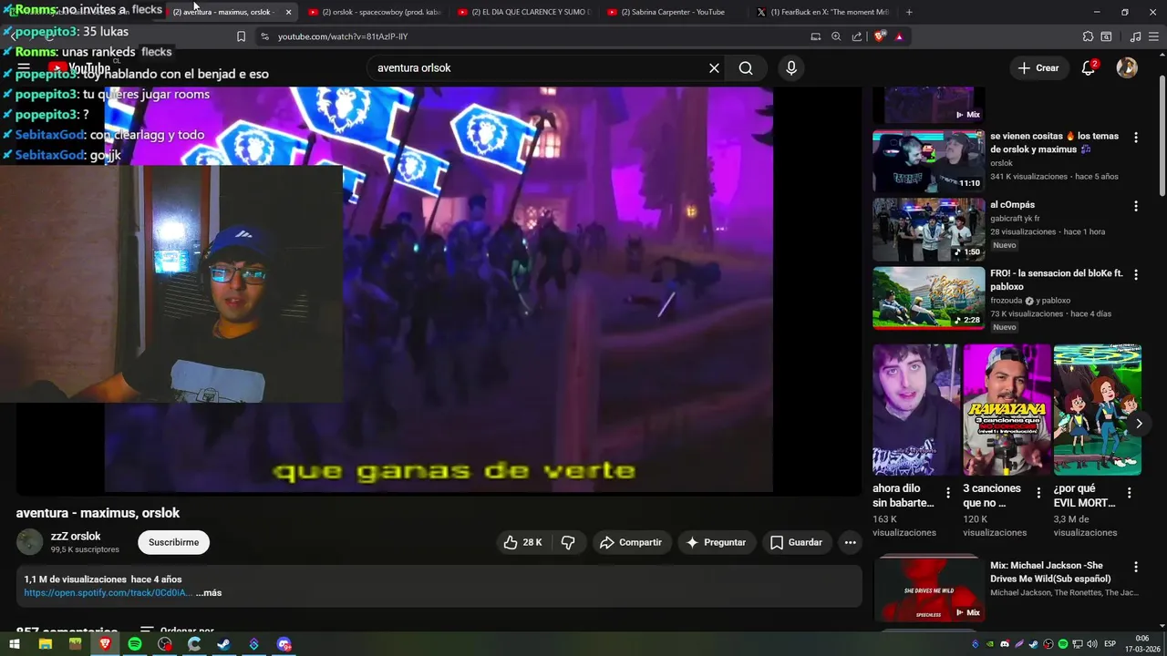Viewport: 1167px width, 656px height.
Task: Expand the description with ...más
Action: [209, 593]
